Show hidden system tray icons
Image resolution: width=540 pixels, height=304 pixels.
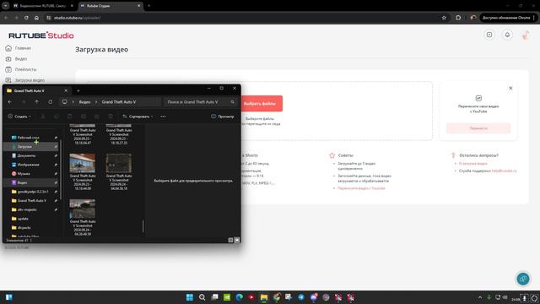pos(480,297)
